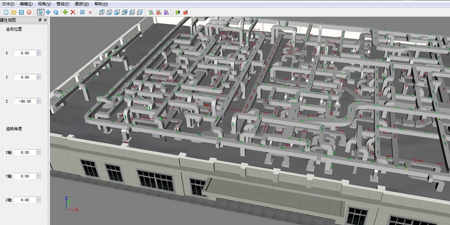Activate the pan move tool
This screenshot has height=225, width=450.
point(48,12)
